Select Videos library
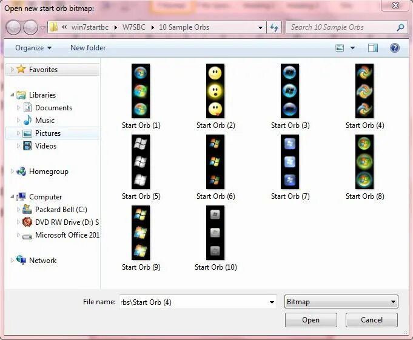Viewport: 413px width, 340px height. pyautogui.click(x=45, y=146)
